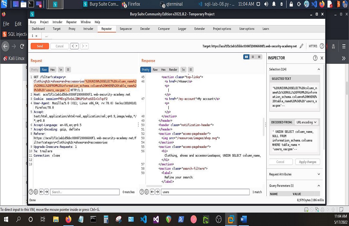Add a new Repeater tab with ellipsis
This screenshot has height=226, width=349.
click(46, 36)
